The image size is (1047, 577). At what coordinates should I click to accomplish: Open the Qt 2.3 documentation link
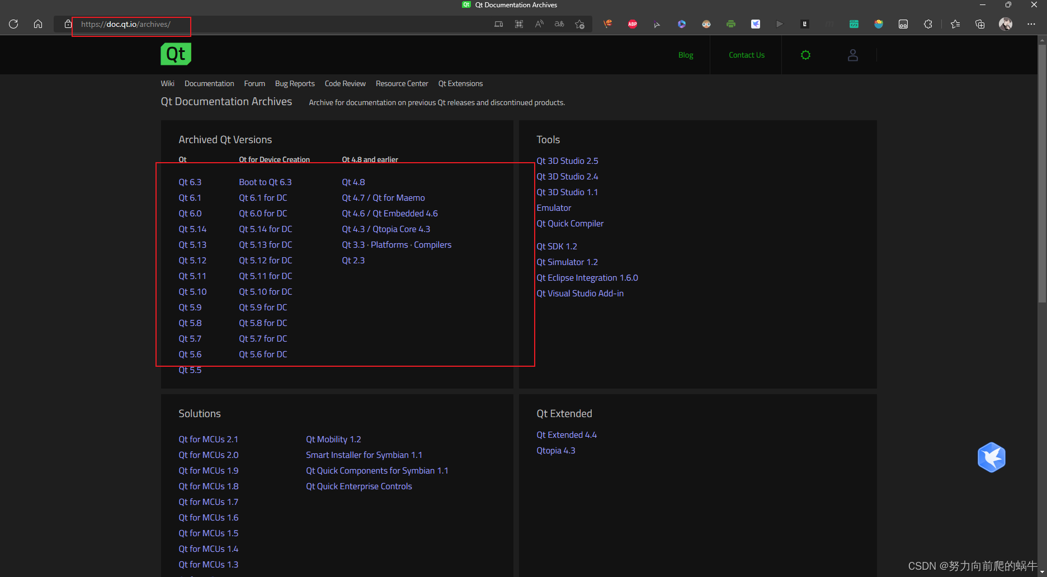pos(353,261)
